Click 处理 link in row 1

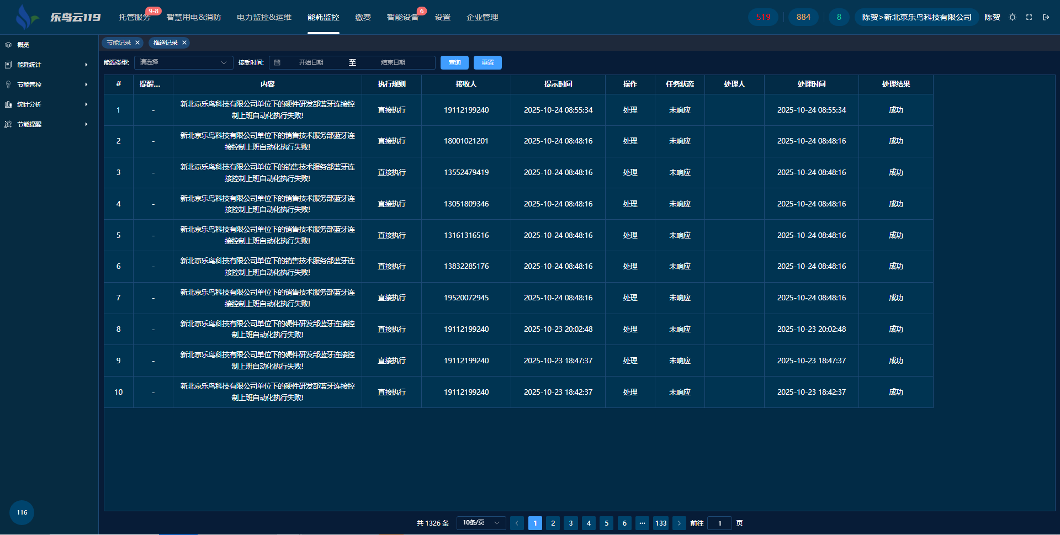(630, 110)
